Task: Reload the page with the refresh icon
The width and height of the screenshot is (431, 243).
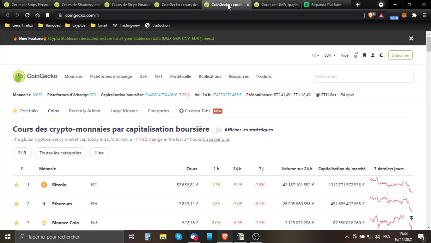Action: click(x=27, y=15)
